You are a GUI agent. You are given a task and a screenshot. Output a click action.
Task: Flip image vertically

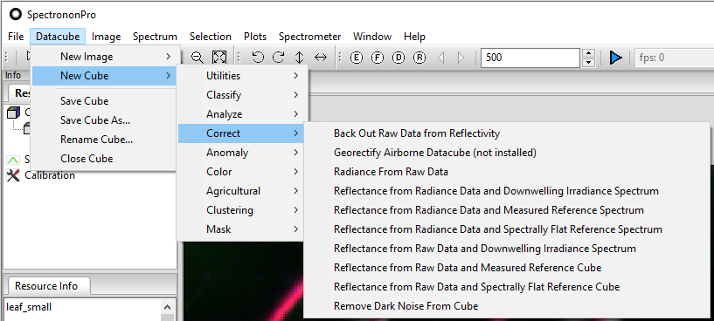[299, 58]
